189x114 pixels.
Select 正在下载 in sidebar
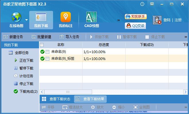click(24, 60)
